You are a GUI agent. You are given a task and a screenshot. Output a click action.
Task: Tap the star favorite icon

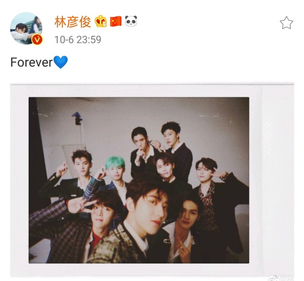[x=286, y=23]
